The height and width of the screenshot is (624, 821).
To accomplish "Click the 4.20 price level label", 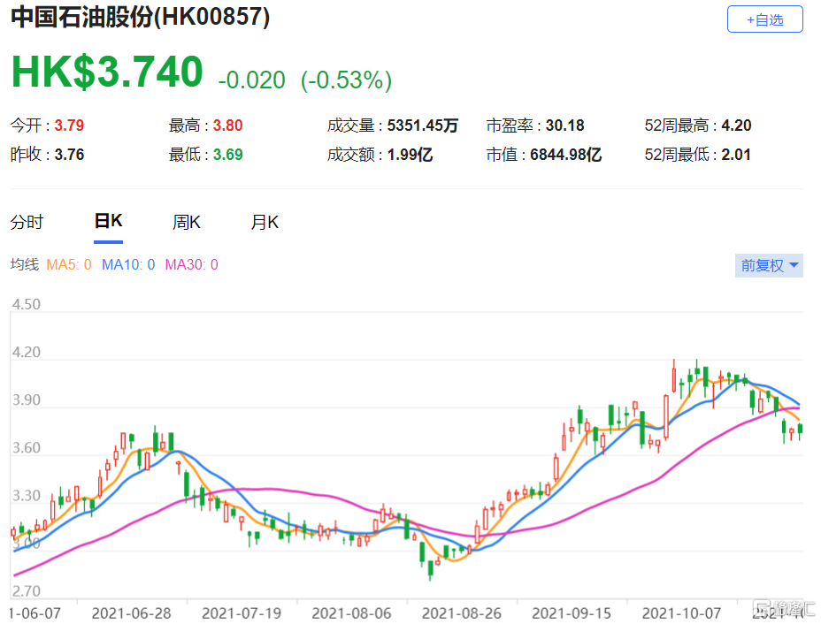I will point(27,352).
